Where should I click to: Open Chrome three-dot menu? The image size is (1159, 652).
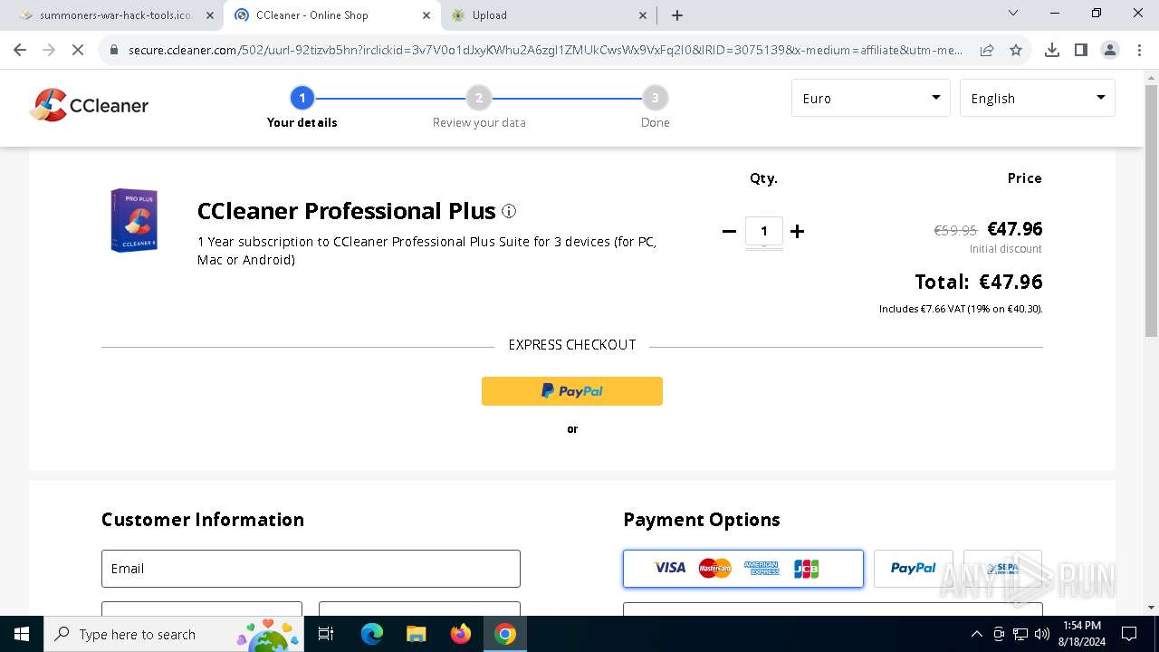(1139, 50)
